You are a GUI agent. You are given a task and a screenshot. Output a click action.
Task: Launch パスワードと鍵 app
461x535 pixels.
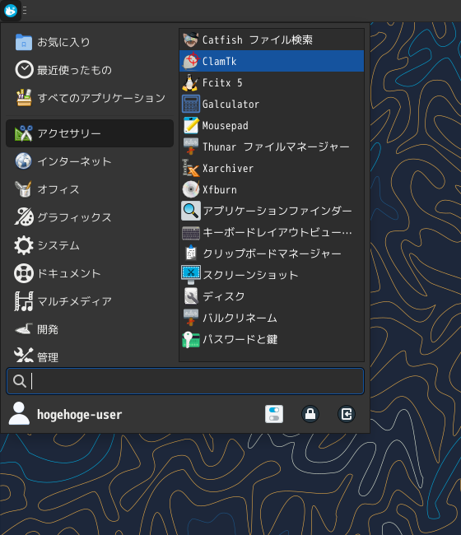[x=272, y=339]
